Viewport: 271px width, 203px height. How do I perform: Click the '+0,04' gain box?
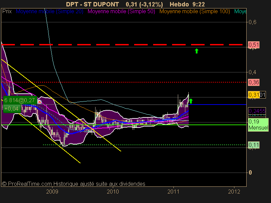coord(12,109)
